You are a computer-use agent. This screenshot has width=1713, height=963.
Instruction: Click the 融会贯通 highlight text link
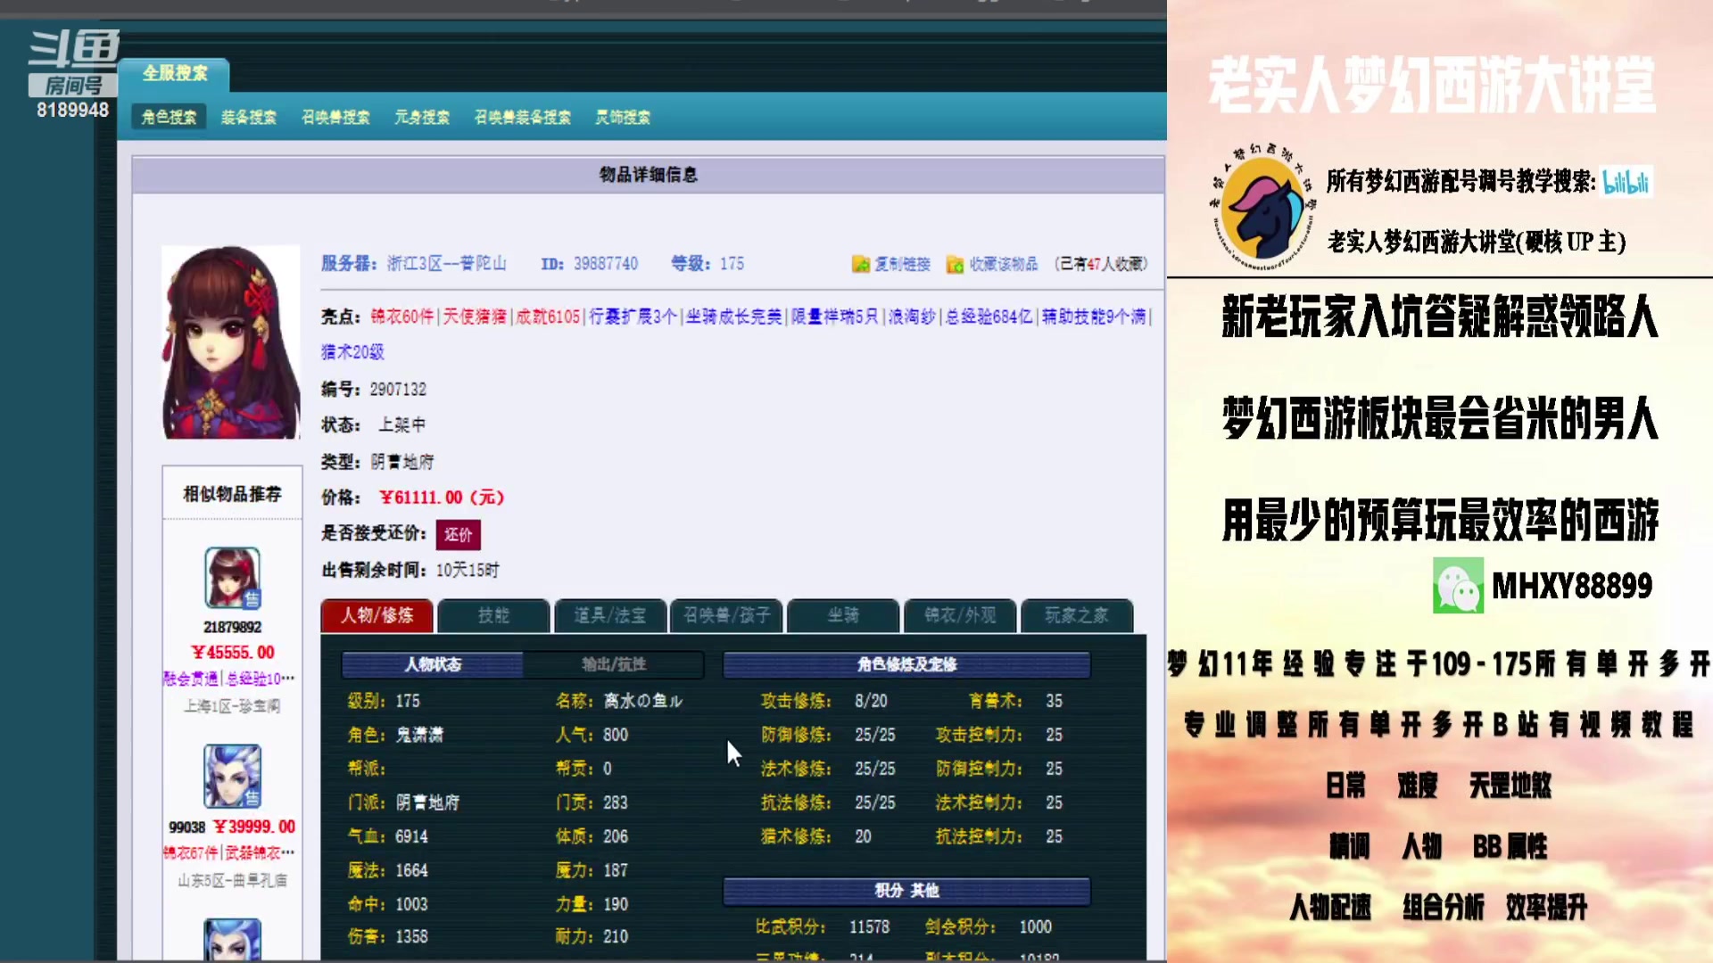point(190,679)
